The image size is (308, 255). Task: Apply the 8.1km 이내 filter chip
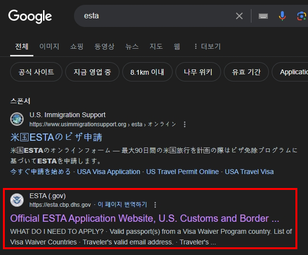pos(147,72)
